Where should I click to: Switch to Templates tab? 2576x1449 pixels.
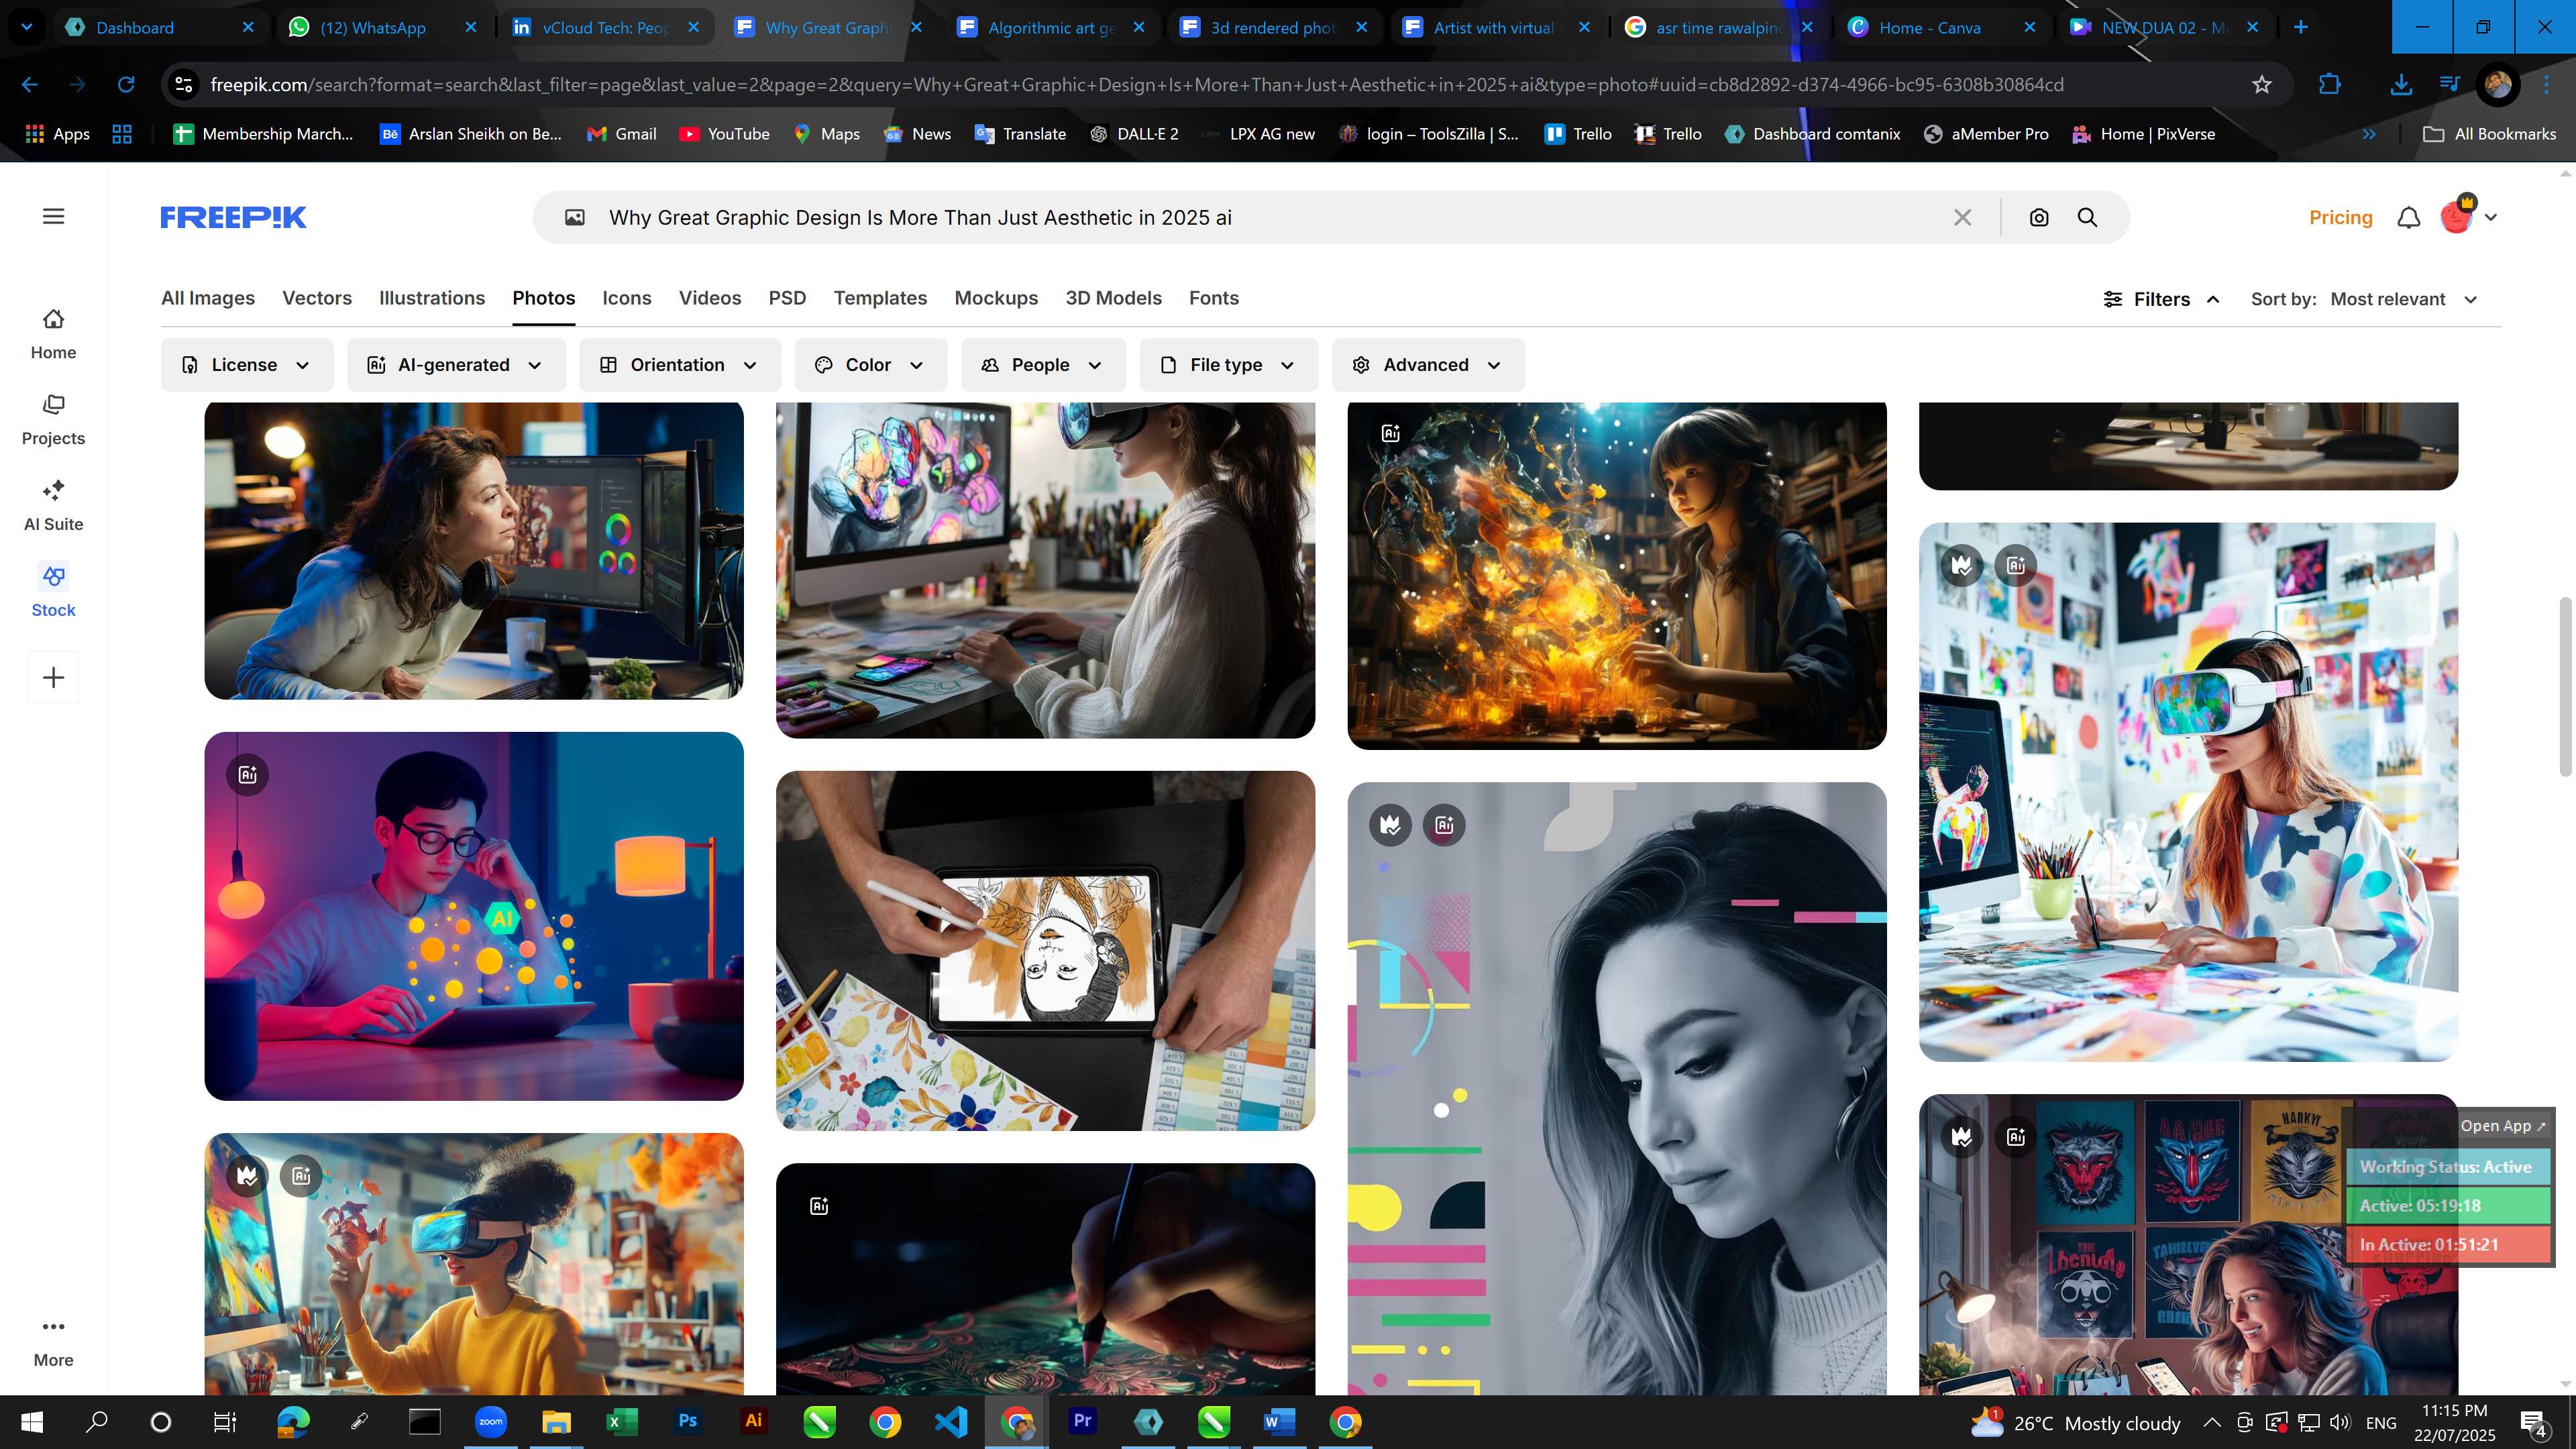click(x=880, y=298)
